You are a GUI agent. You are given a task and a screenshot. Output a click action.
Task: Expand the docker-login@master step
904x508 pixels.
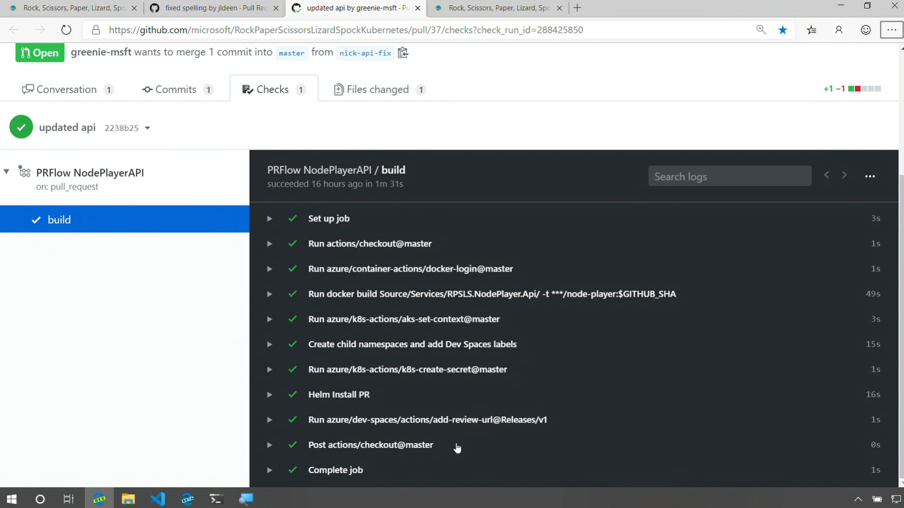[x=269, y=269]
